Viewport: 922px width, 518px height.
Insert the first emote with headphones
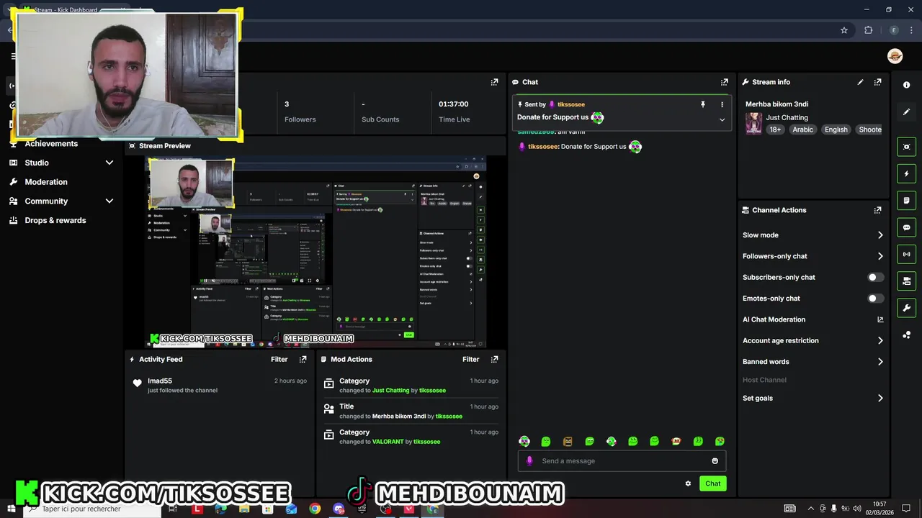pos(524,441)
